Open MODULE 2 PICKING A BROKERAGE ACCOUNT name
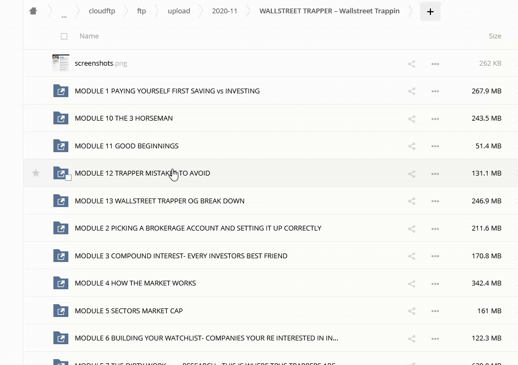This screenshot has width=518, height=365. tap(198, 228)
